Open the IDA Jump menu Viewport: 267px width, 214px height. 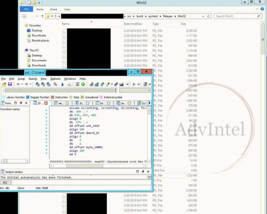pos(21,79)
